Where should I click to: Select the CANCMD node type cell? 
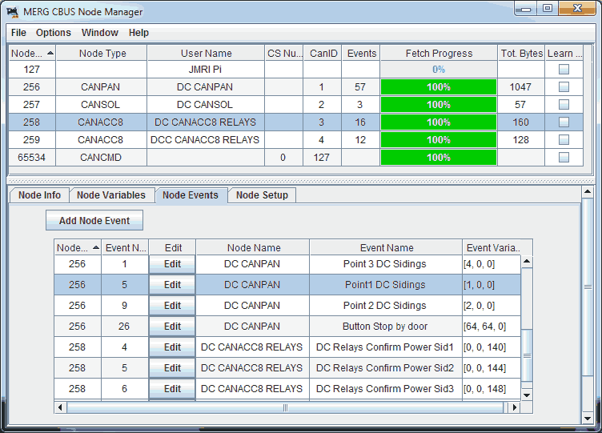pos(101,158)
